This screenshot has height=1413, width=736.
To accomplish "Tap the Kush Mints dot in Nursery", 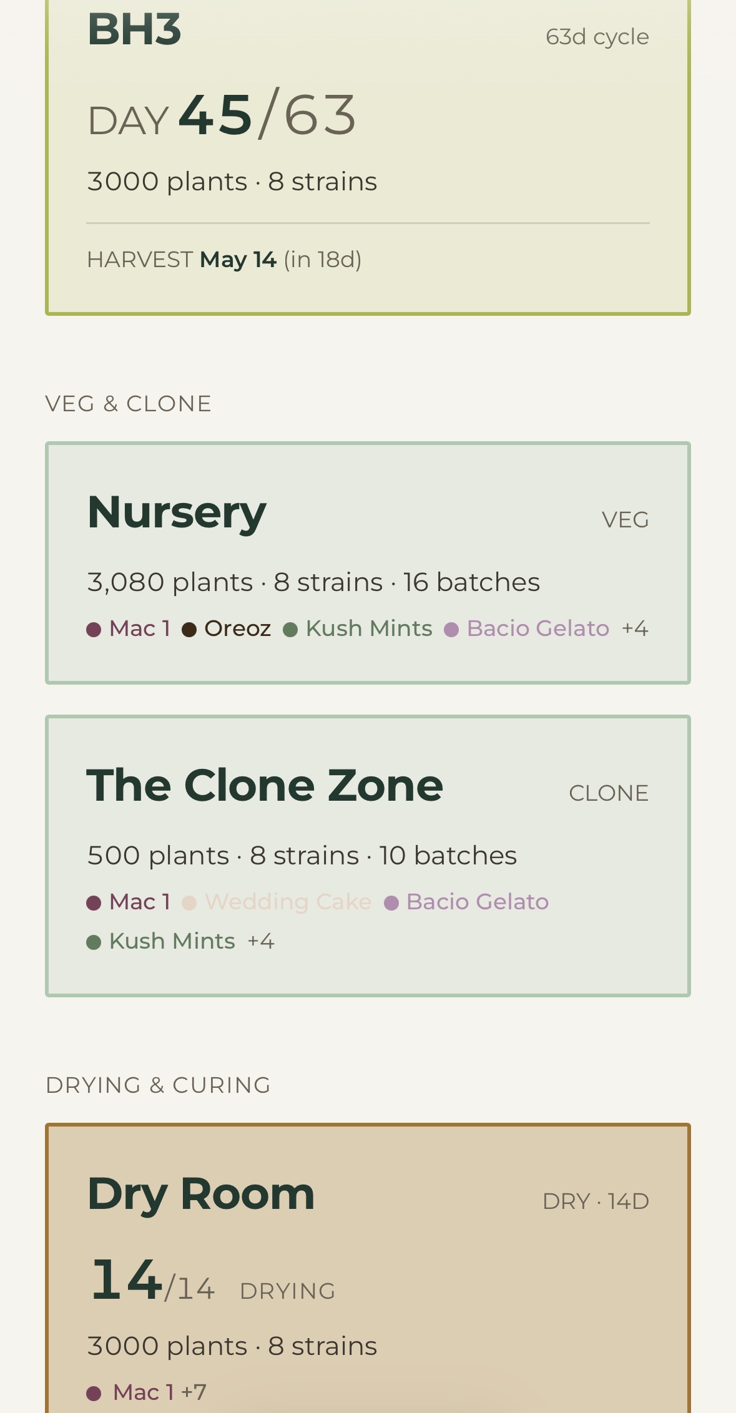I will pos(291,629).
